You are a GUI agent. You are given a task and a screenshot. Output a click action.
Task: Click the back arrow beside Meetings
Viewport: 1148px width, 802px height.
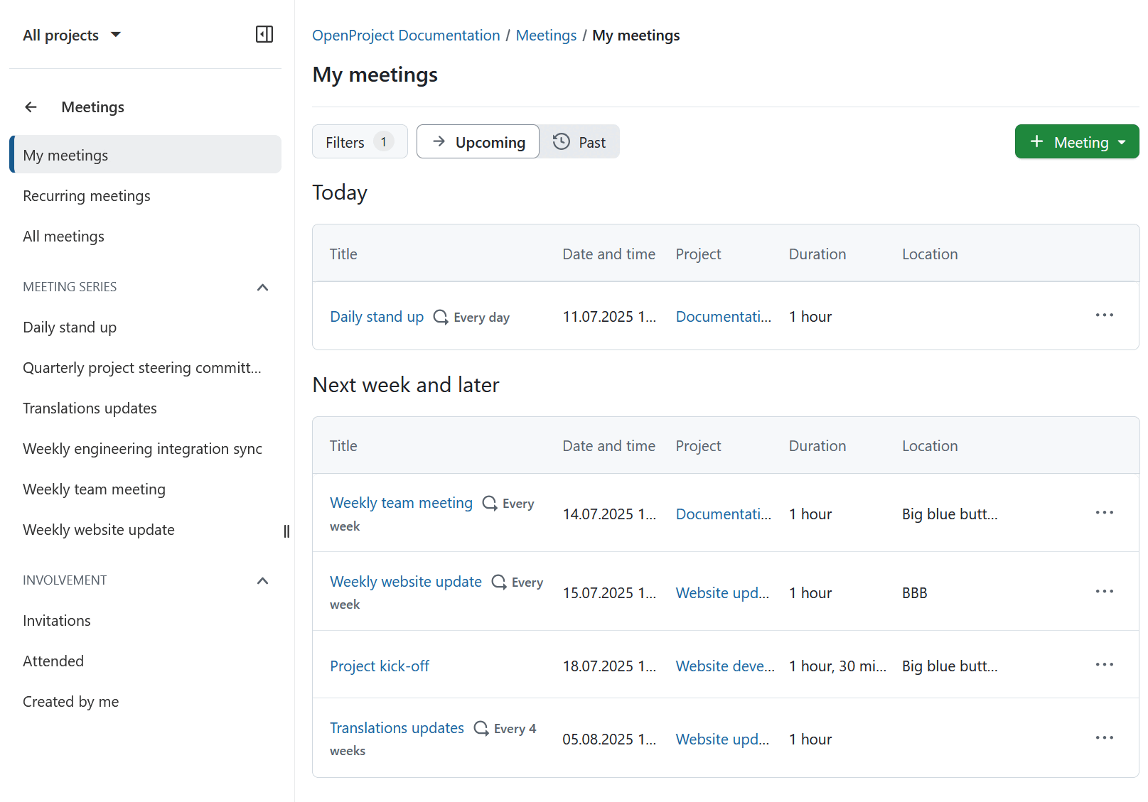click(31, 107)
